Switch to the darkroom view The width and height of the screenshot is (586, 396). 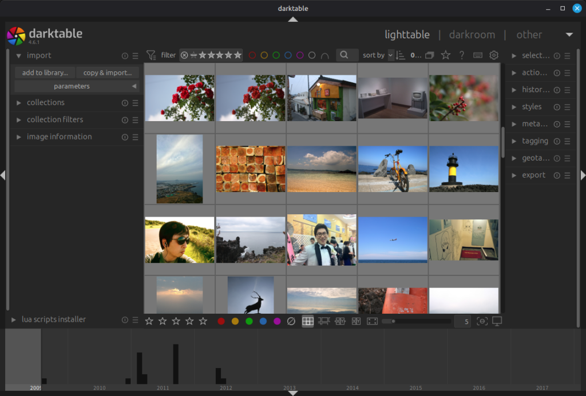[472, 35]
